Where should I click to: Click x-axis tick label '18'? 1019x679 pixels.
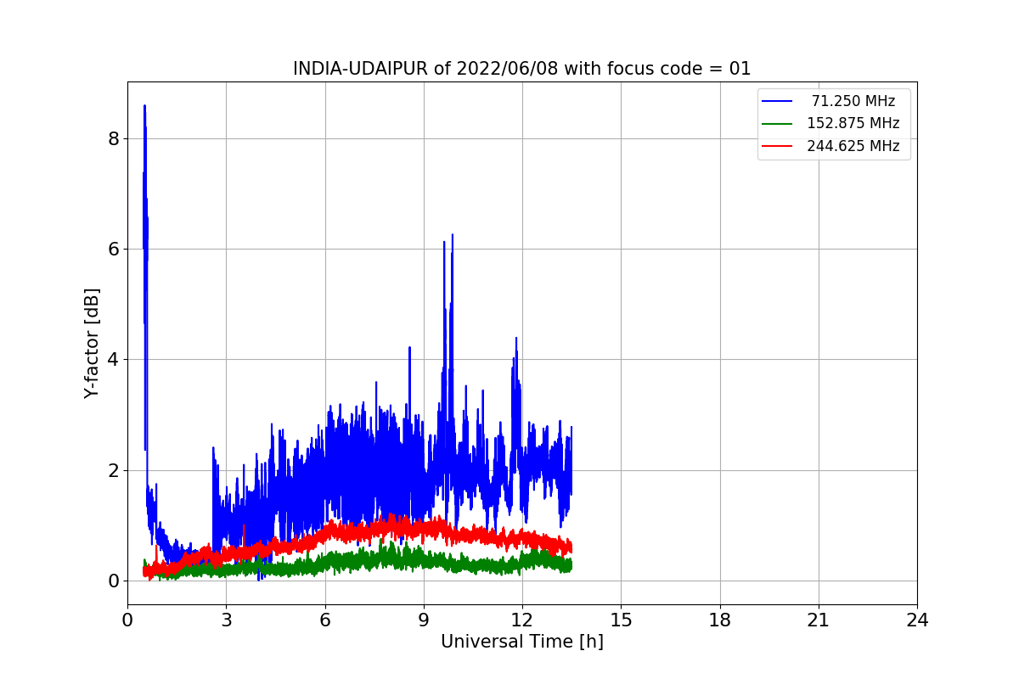(720, 620)
